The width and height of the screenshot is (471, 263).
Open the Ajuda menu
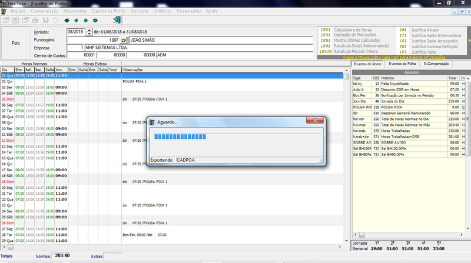click(211, 11)
